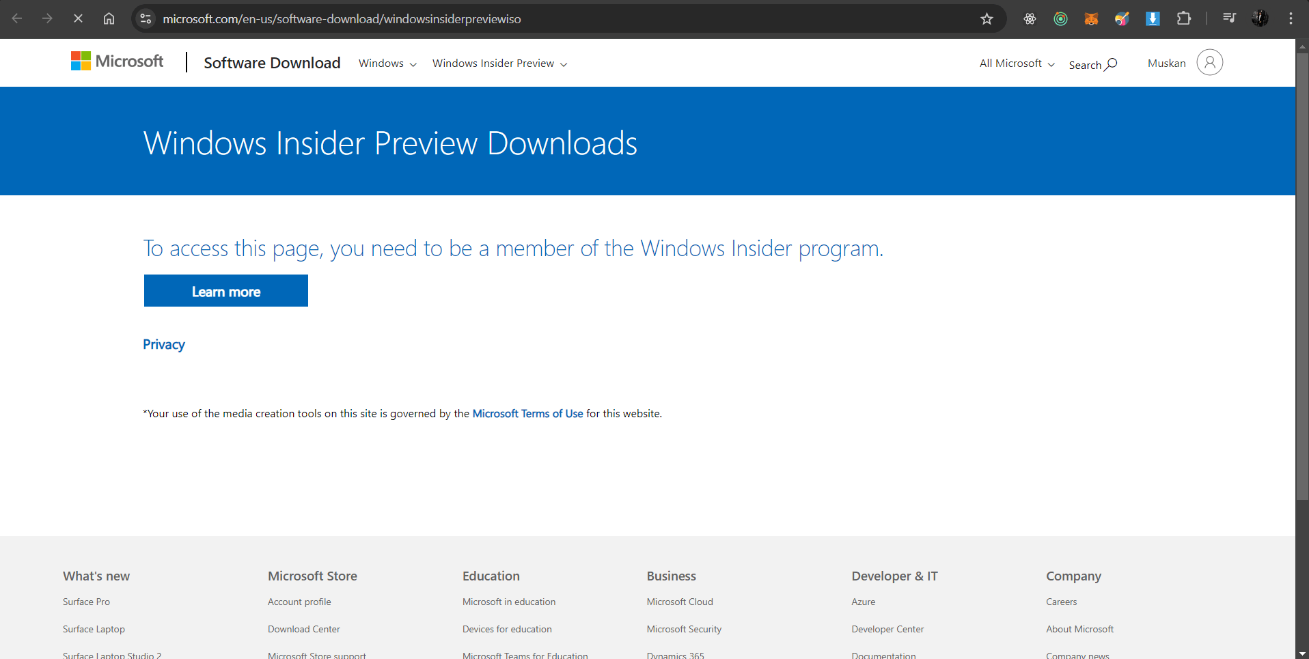Image resolution: width=1309 pixels, height=659 pixels.
Task: Expand the All Microsoft dropdown
Action: [1017, 64]
